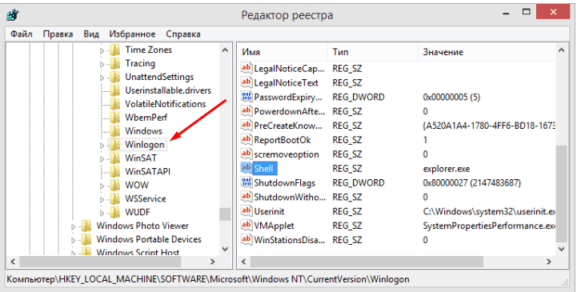
Task: Click values pane scroll down arrow
Action: tap(562, 249)
